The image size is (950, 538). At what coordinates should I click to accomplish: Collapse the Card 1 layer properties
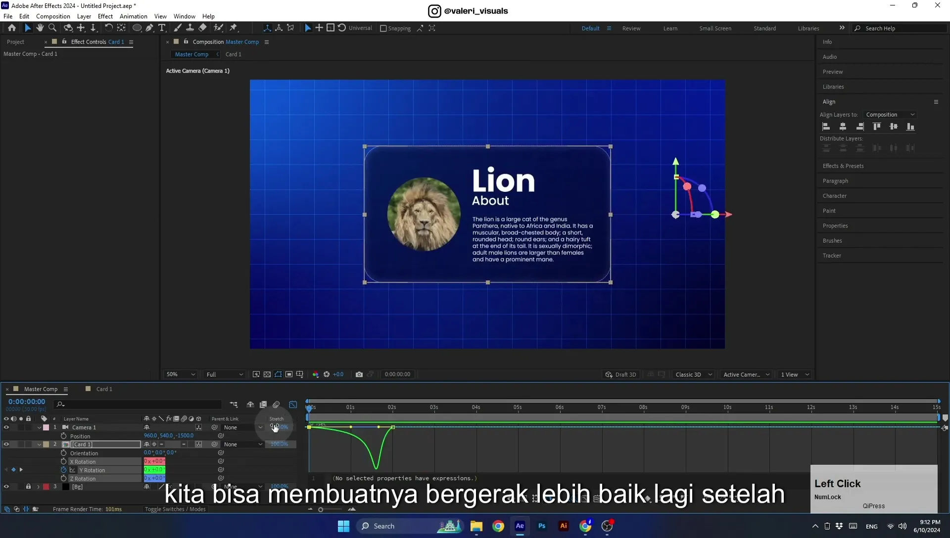point(39,444)
